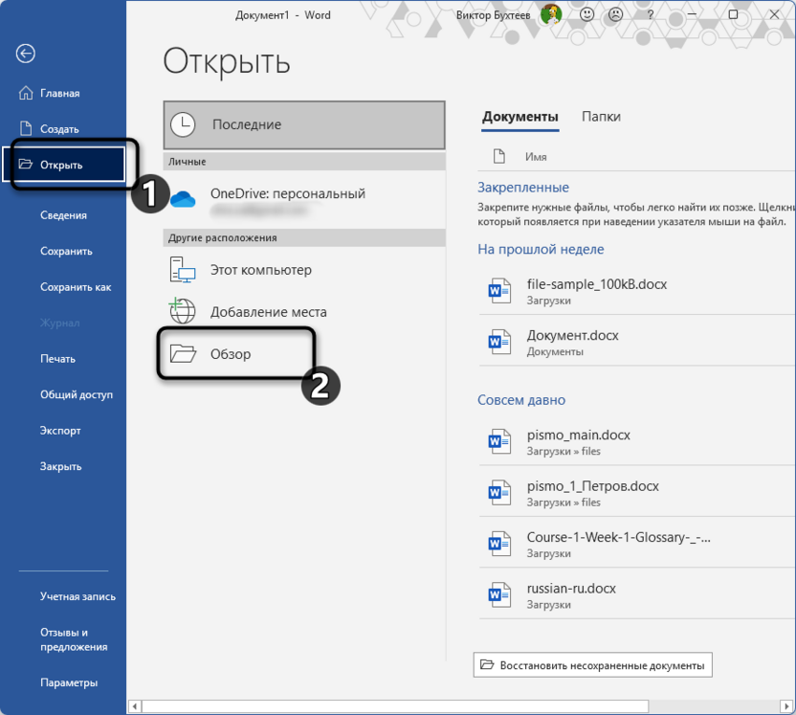Click the This PC computer icon
The height and width of the screenshot is (715, 796).
pos(182,270)
